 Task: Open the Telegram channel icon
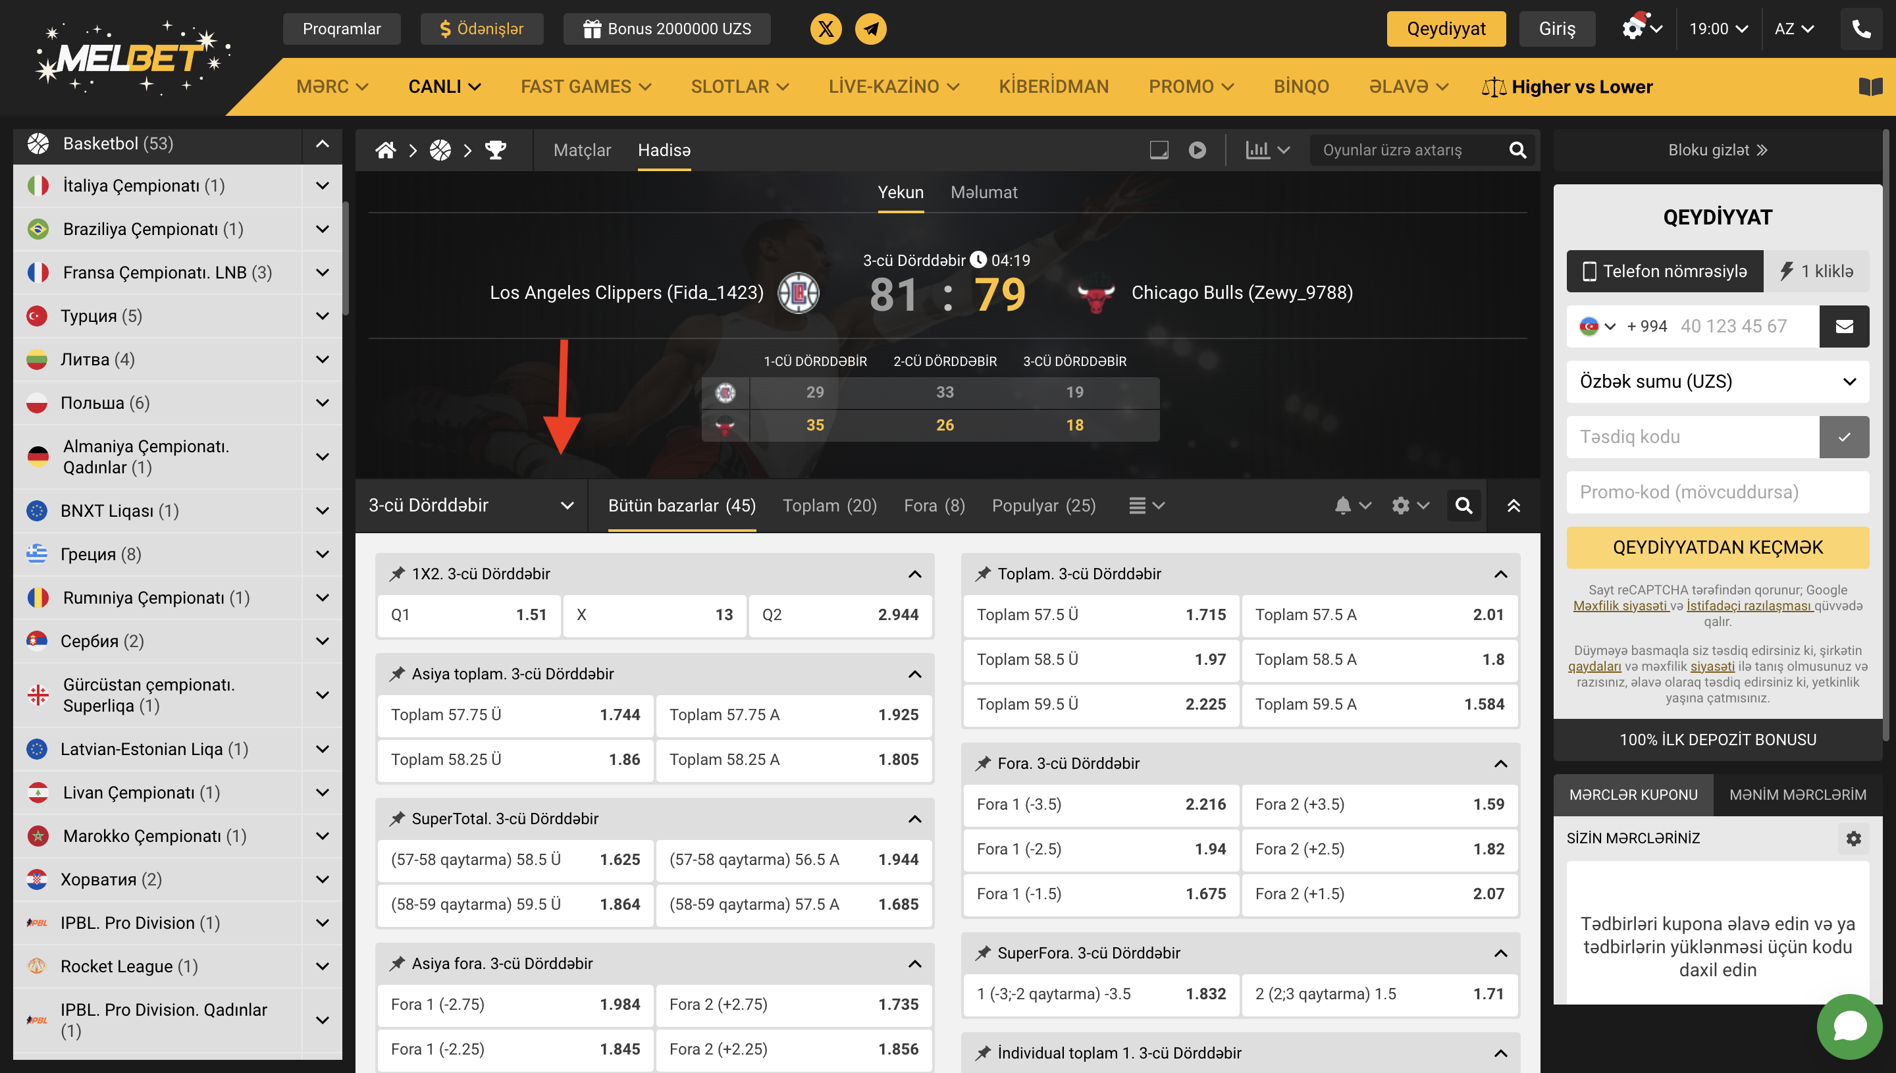[x=870, y=29]
